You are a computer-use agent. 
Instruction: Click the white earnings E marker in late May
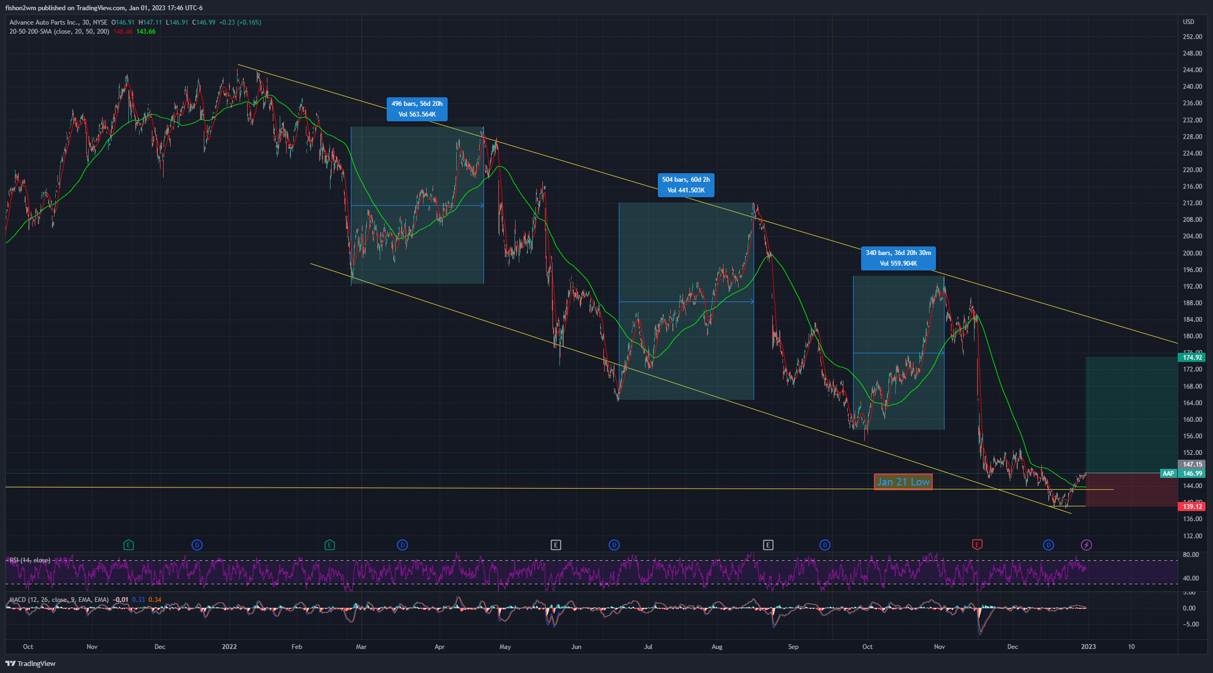coord(556,545)
